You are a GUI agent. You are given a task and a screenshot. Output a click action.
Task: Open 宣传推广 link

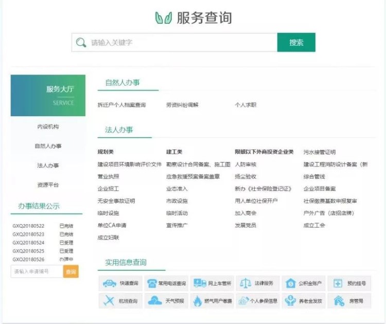click(177, 225)
